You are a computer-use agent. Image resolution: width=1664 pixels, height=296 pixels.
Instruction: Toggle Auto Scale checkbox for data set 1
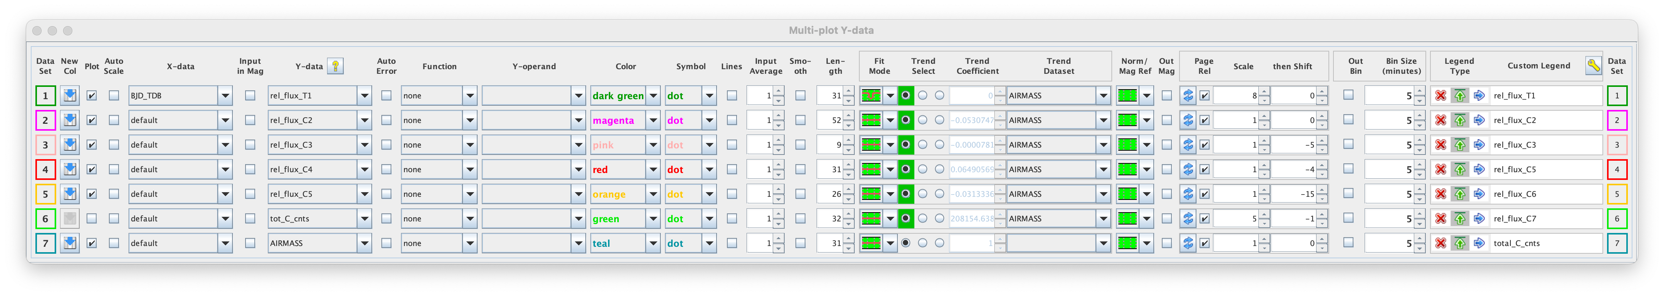tap(114, 95)
